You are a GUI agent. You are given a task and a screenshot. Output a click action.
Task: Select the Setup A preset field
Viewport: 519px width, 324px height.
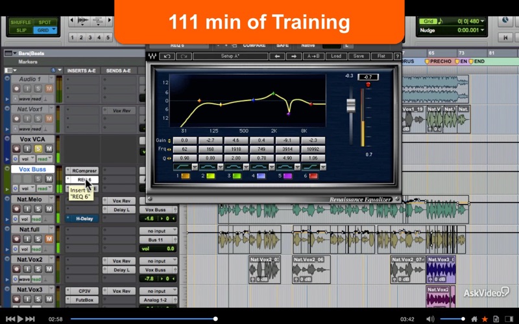click(x=230, y=56)
